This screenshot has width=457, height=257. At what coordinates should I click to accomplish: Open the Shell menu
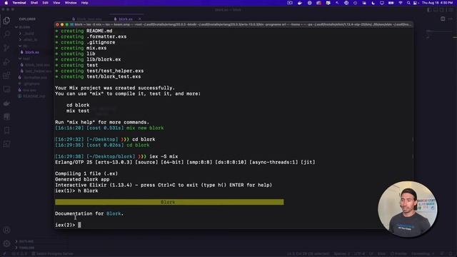click(x=34, y=3)
